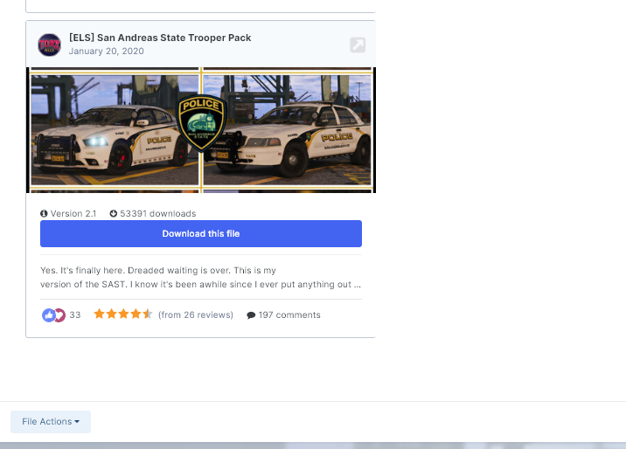The image size is (626, 449).
Task: Click the heart reaction icon
Action: coord(60,315)
